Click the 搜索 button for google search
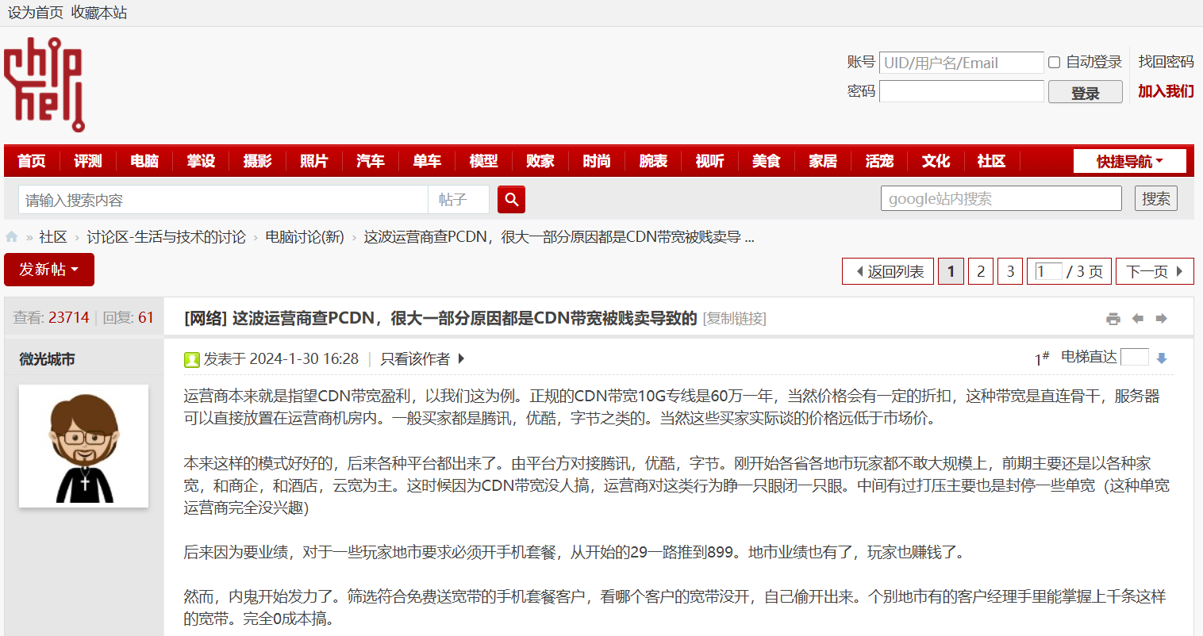The image size is (1203, 636). [1155, 198]
